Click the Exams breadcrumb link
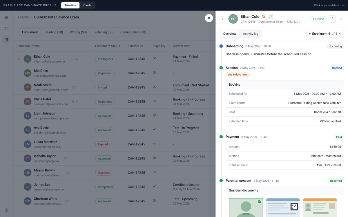 tap(23, 17)
